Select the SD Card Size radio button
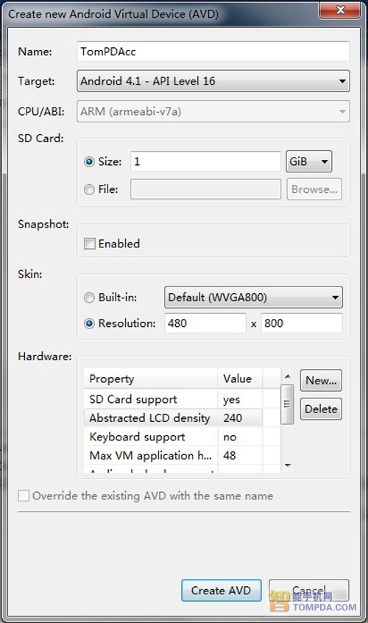Viewport: 368px width, 623px height. [x=89, y=162]
